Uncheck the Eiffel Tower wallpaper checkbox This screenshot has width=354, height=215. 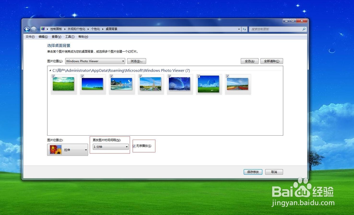tap(141, 76)
